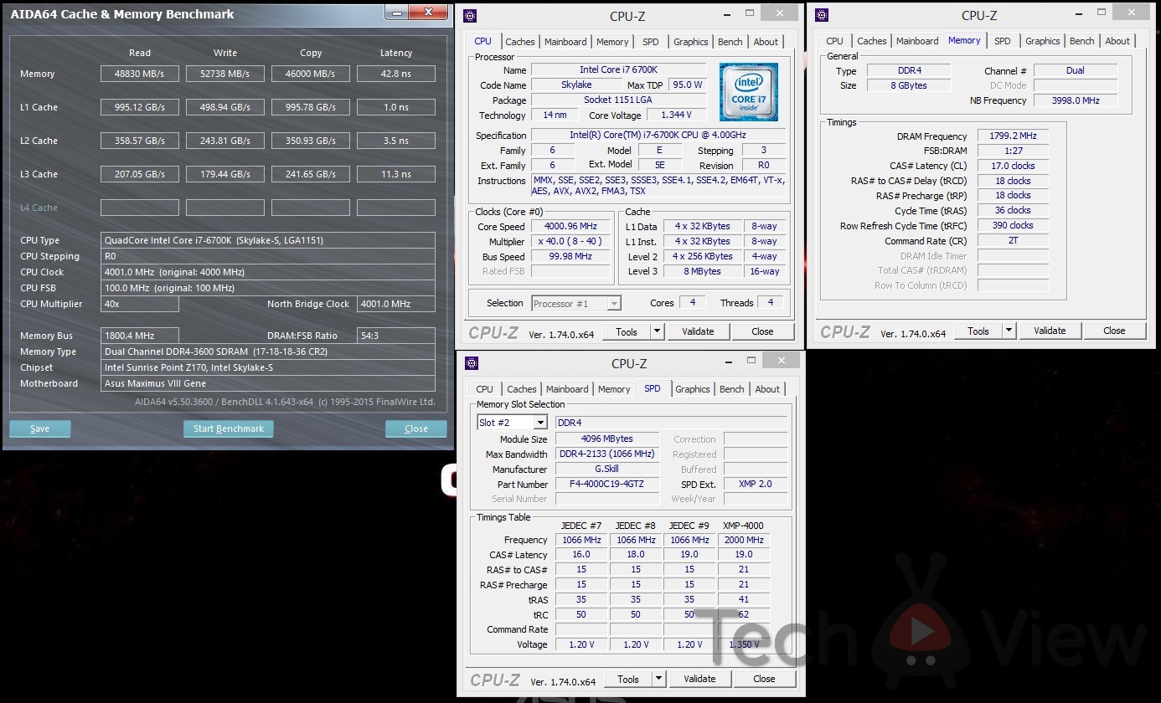Image resolution: width=1161 pixels, height=703 pixels.
Task: Click Tools button in CPU-Z CPU window
Action: (x=627, y=331)
